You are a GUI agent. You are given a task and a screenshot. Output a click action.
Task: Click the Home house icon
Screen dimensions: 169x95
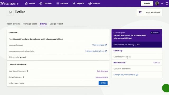(x=26, y=3)
